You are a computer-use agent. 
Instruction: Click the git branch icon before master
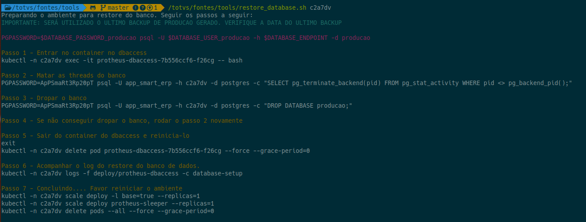103,8
